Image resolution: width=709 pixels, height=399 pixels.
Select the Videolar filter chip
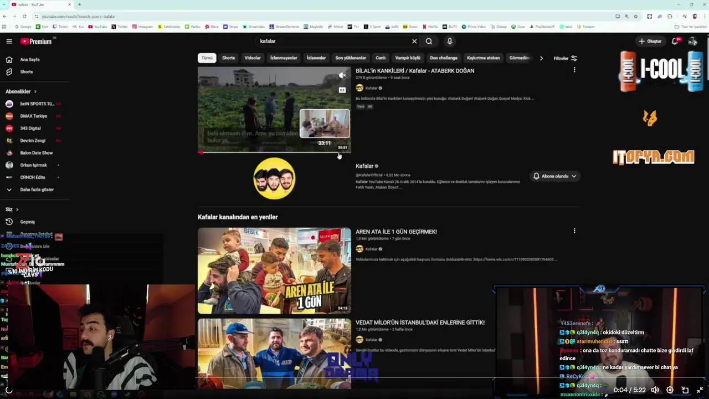[253, 58]
